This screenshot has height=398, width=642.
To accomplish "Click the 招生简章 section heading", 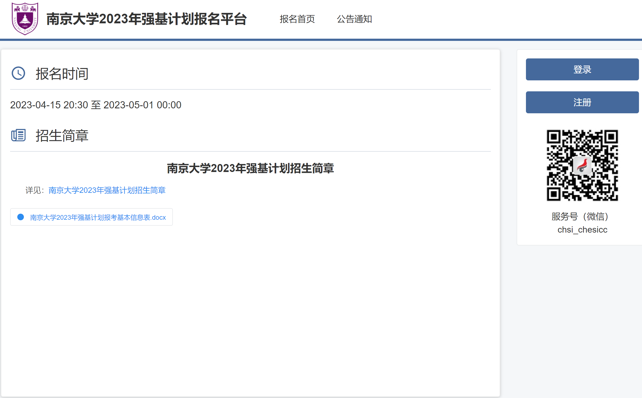I will [62, 136].
